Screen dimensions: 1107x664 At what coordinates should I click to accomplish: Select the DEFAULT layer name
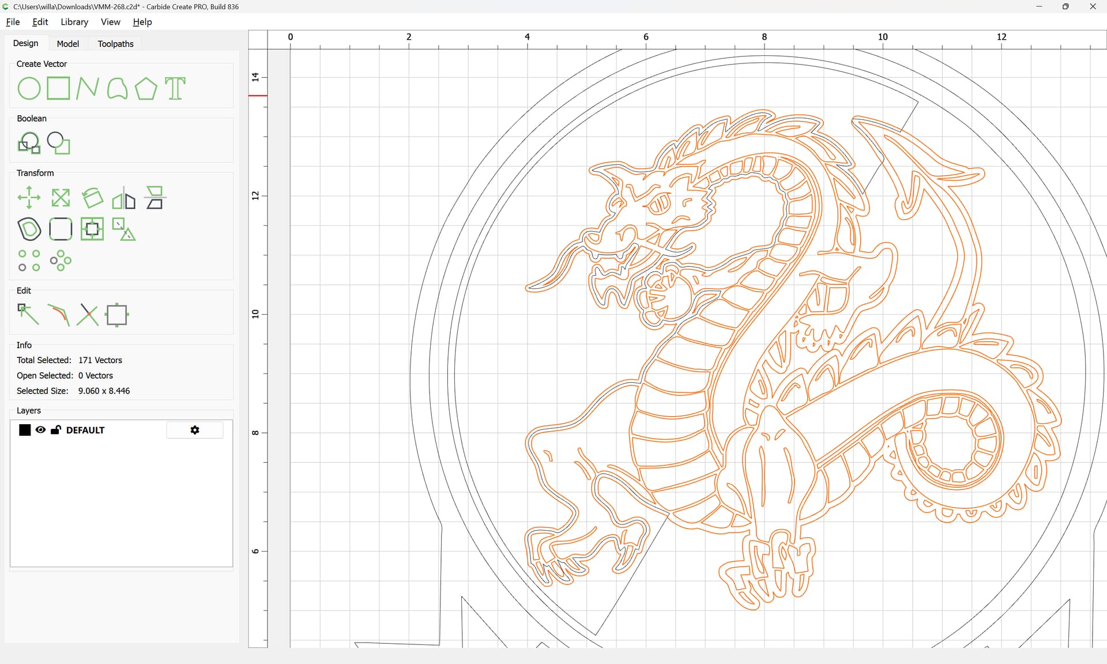click(85, 430)
